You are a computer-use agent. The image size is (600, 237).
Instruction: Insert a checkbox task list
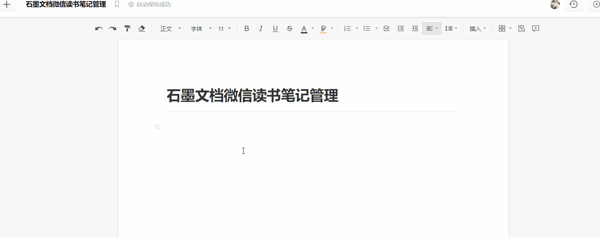tap(387, 29)
